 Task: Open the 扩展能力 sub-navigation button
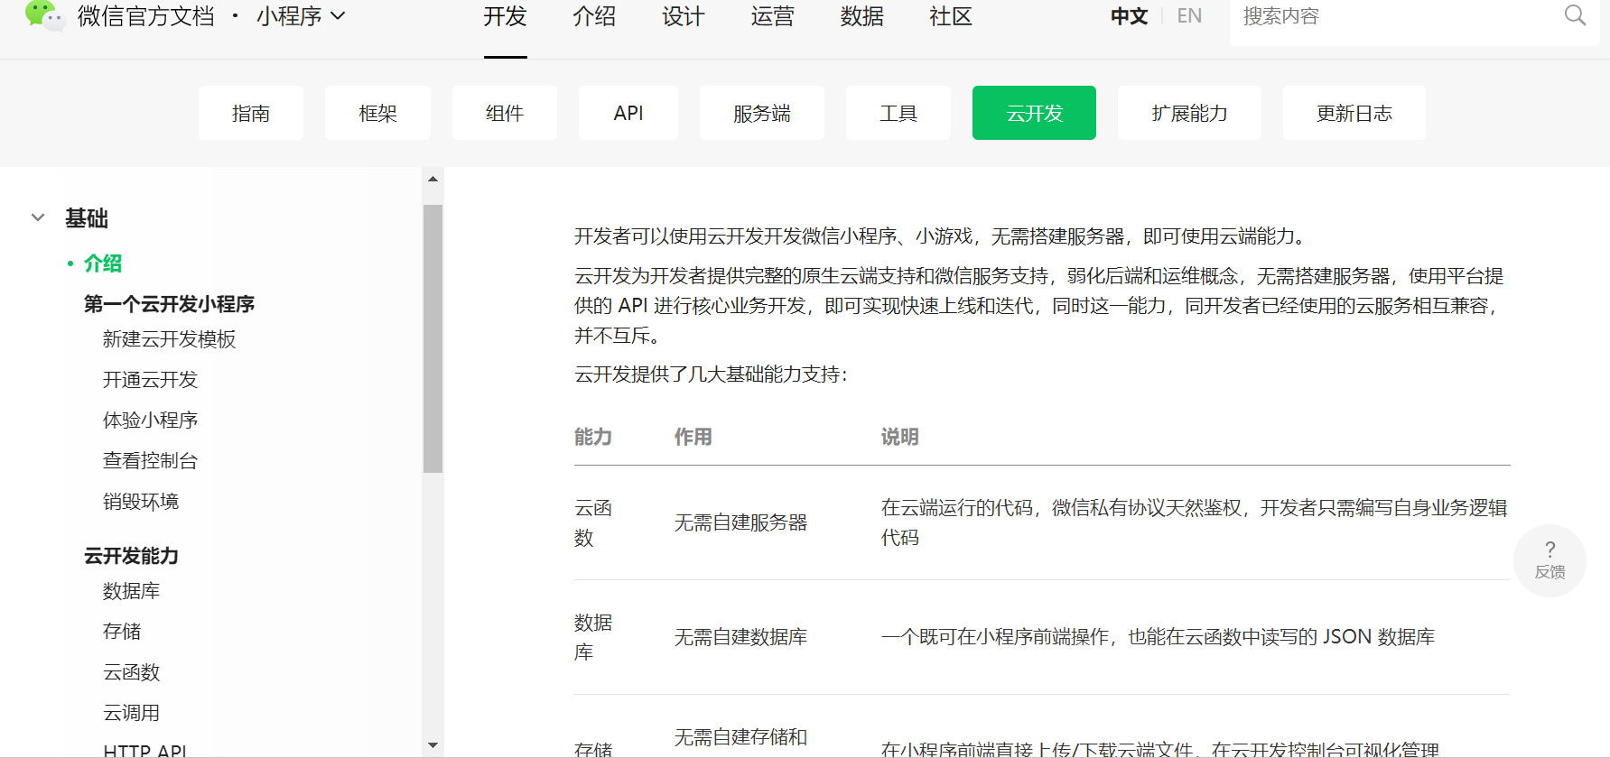[1189, 113]
